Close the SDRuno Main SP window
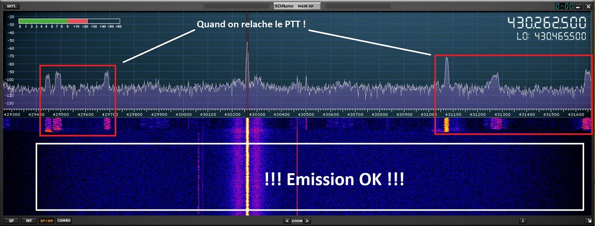The height and width of the screenshot is (226, 595). (x=588, y=7)
